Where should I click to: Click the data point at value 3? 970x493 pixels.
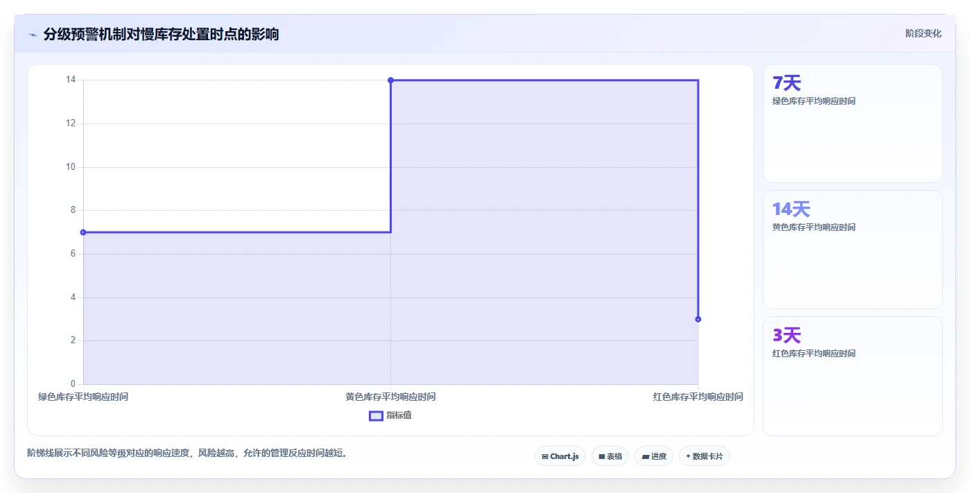[x=698, y=319]
